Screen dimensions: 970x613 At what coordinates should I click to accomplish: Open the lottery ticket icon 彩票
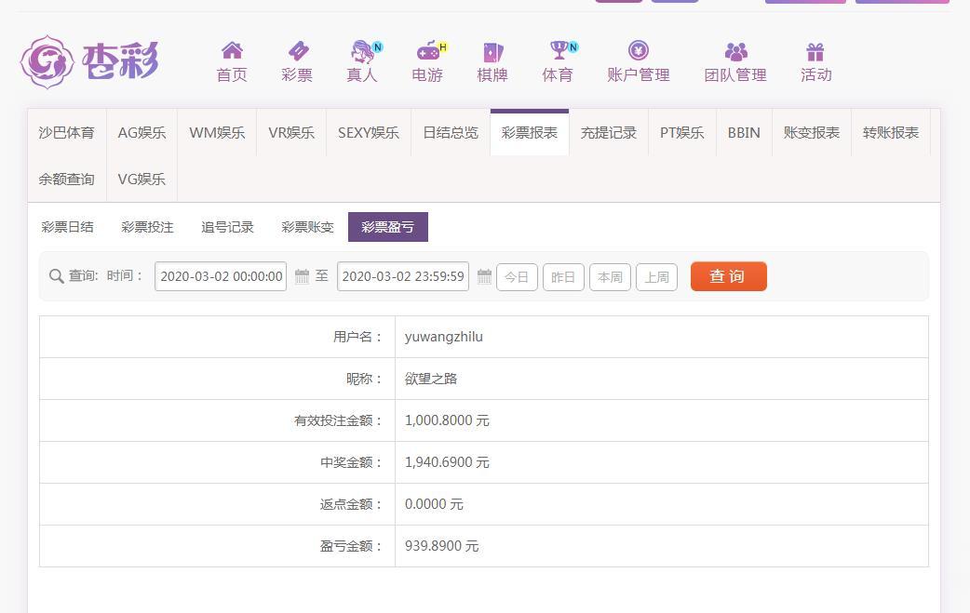[297, 51]
